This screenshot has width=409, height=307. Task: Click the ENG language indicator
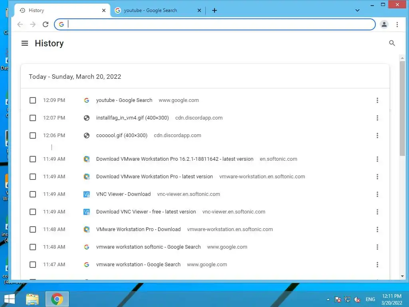click(x=370, y=299)
